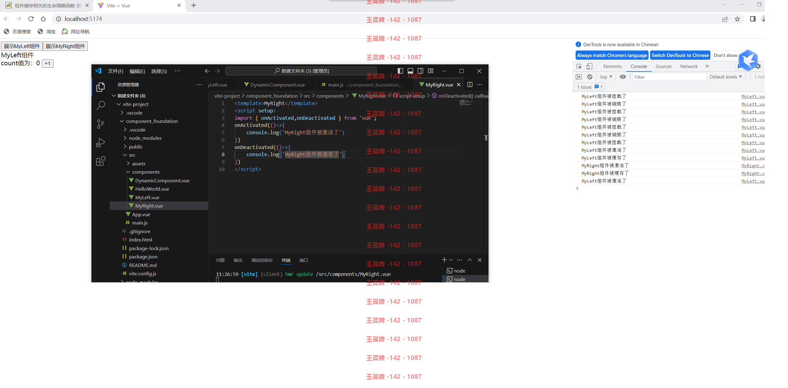Open VS Code Search view icon

pos(100,106)
